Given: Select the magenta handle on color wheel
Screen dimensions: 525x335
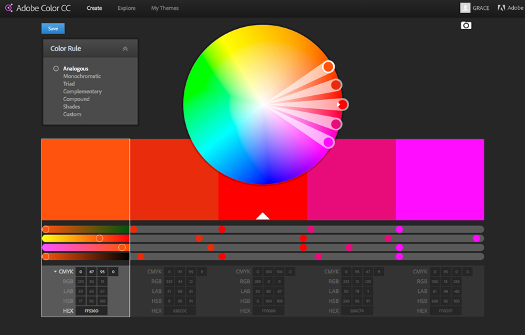Looking at the screenshot, I should (329, 143).
